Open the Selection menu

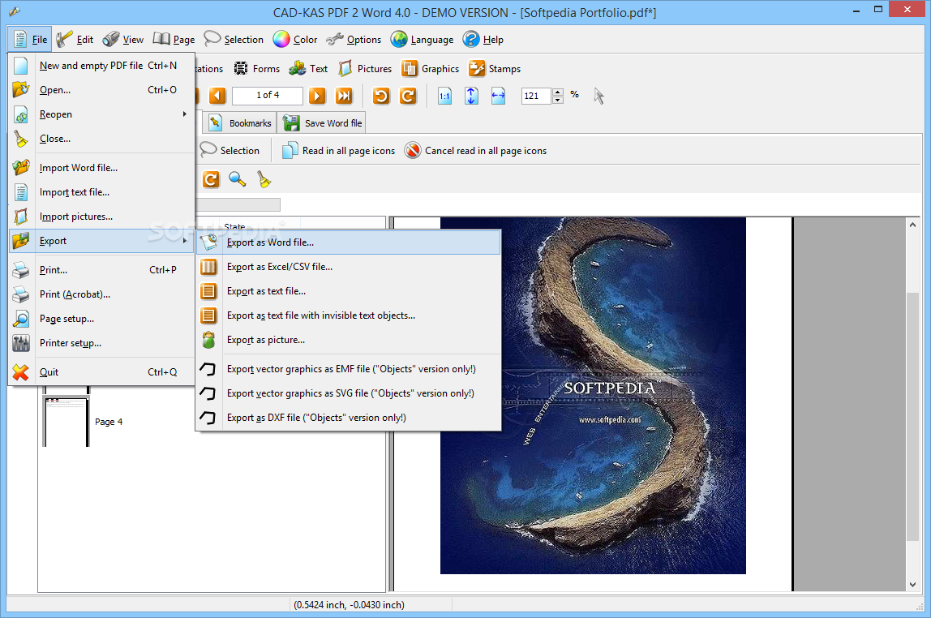[234, 40]
